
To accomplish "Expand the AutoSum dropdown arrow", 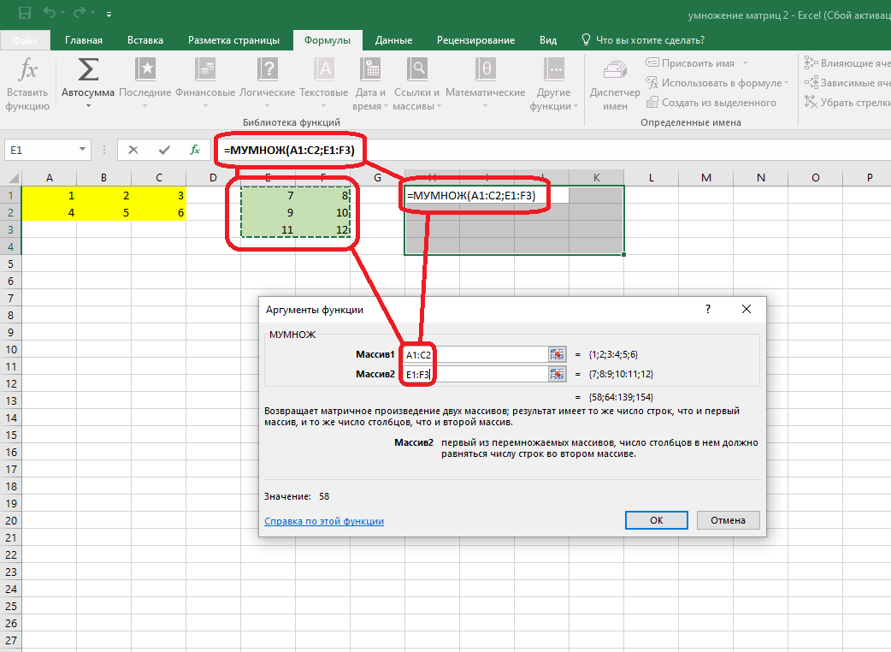I will [88, 106].
